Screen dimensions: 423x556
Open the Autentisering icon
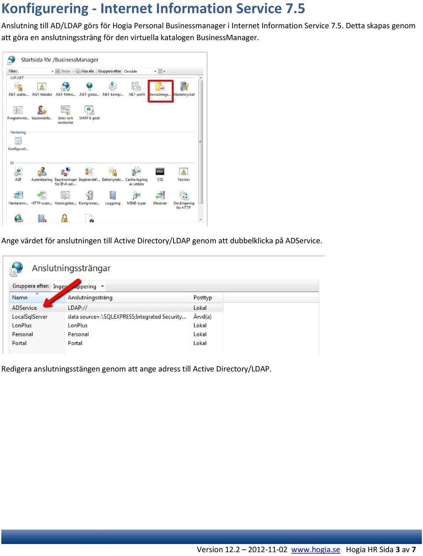tap(42, 174)
